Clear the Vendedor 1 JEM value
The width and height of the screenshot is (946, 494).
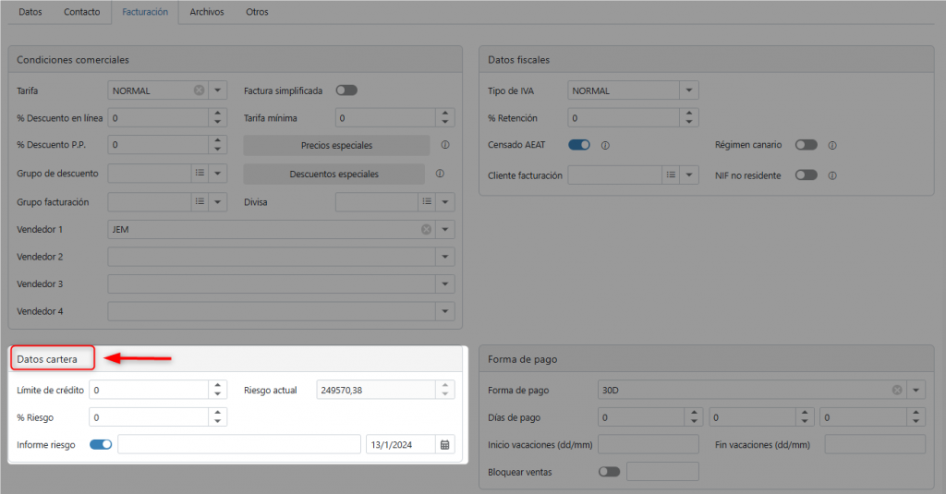[426, 229]
